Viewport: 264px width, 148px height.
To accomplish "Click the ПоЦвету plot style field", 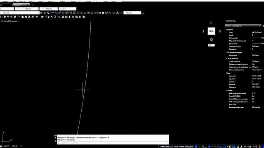I will (256, 61).
